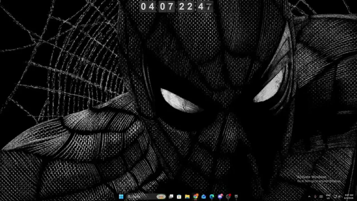
Task: Open the Mail app on taskbar
Action: point(204,197)
